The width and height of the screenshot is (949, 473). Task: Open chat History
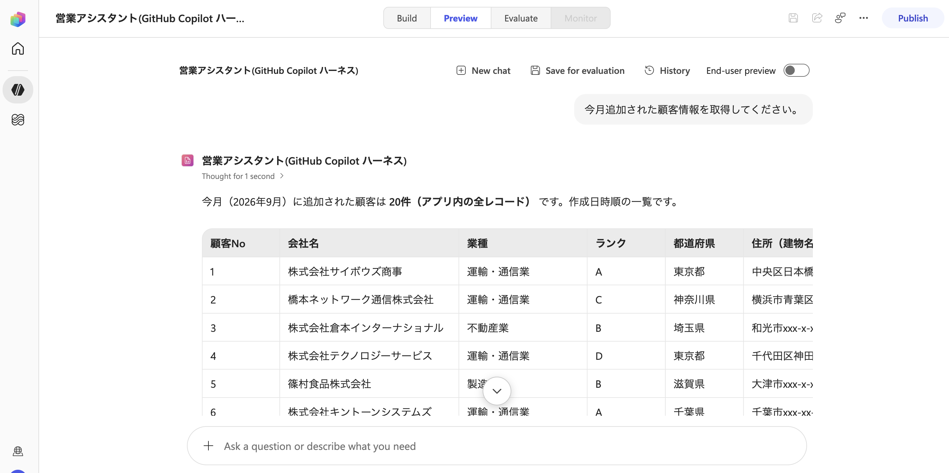pos(667,70)
